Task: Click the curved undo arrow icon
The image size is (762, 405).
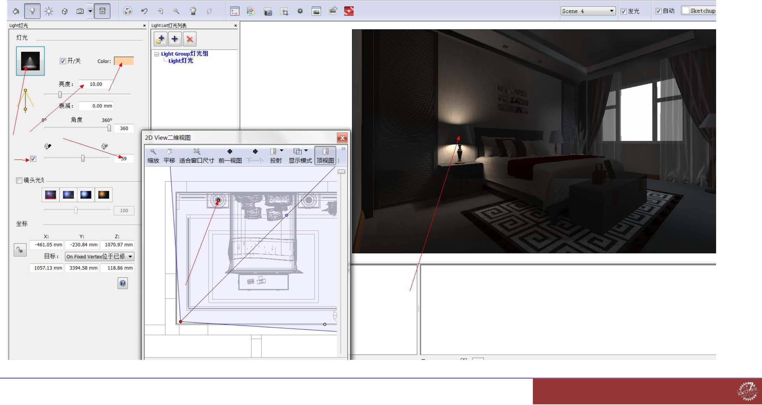Action: [x=144, y=11]
